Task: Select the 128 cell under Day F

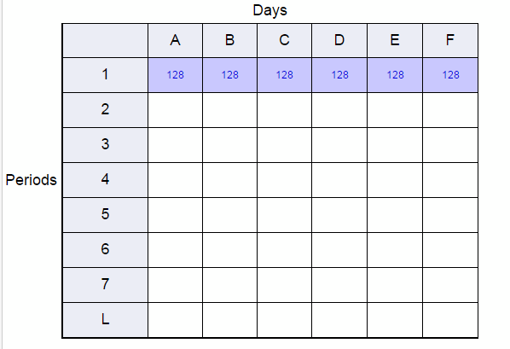Action: pos(450,75)
